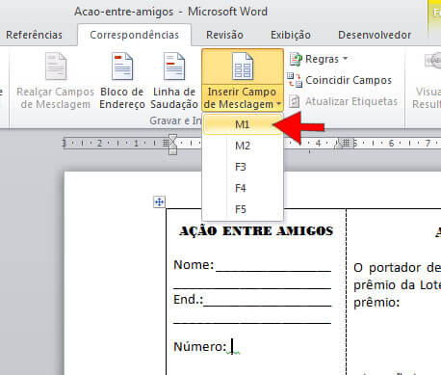The width and height of the screenshot is (441, 375).
Task: Click the Linha de Saudação icon
Action: [174, 67]
